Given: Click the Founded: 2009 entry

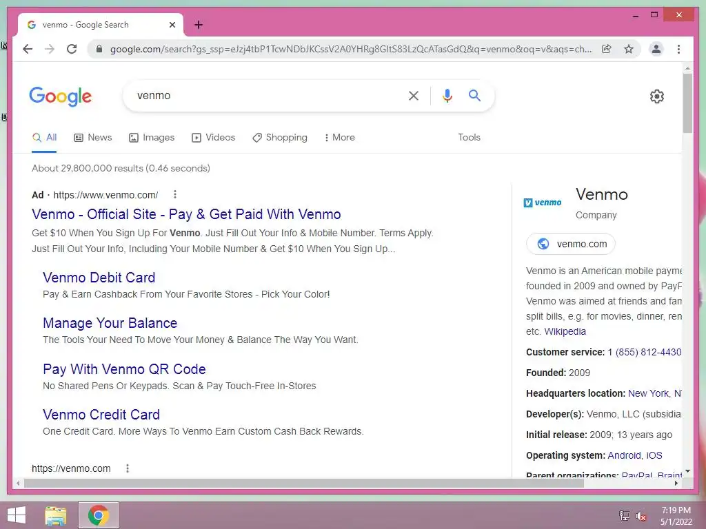Looking at the screenshot, I should click(x=558, y=373).
